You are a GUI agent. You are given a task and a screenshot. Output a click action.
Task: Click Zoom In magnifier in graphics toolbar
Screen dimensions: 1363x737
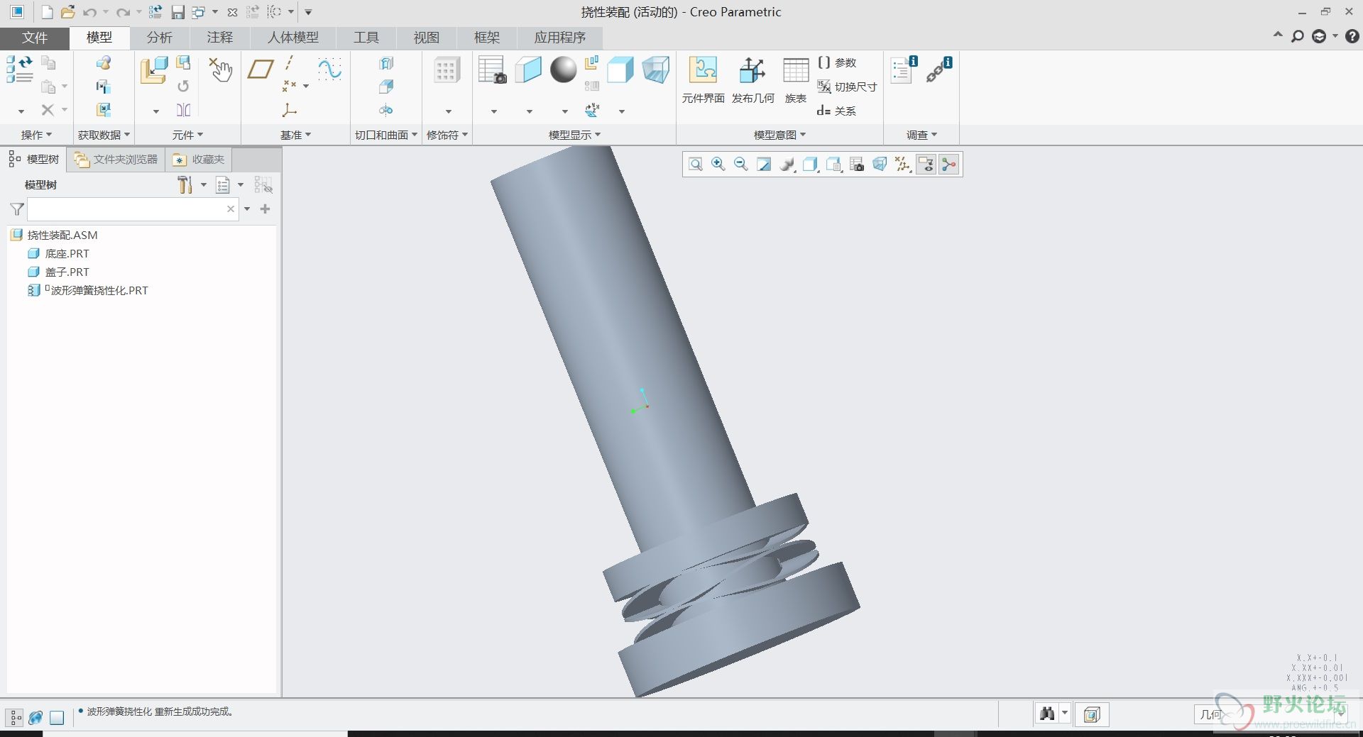click(718, 165)
